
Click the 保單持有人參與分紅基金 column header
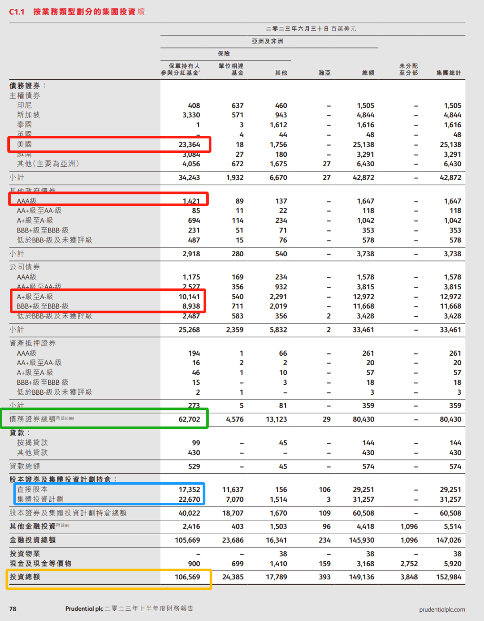click(x=181, y=69)
